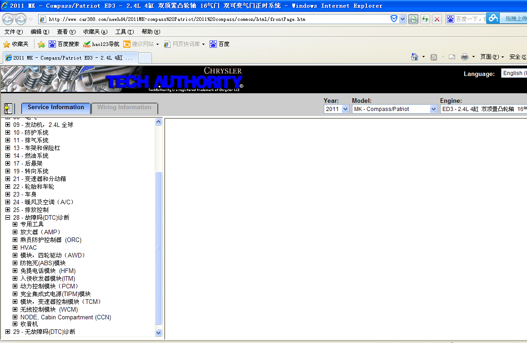Open the 百度搜索 favorites link
Viewport: 527px width, 343px height.
64,44
